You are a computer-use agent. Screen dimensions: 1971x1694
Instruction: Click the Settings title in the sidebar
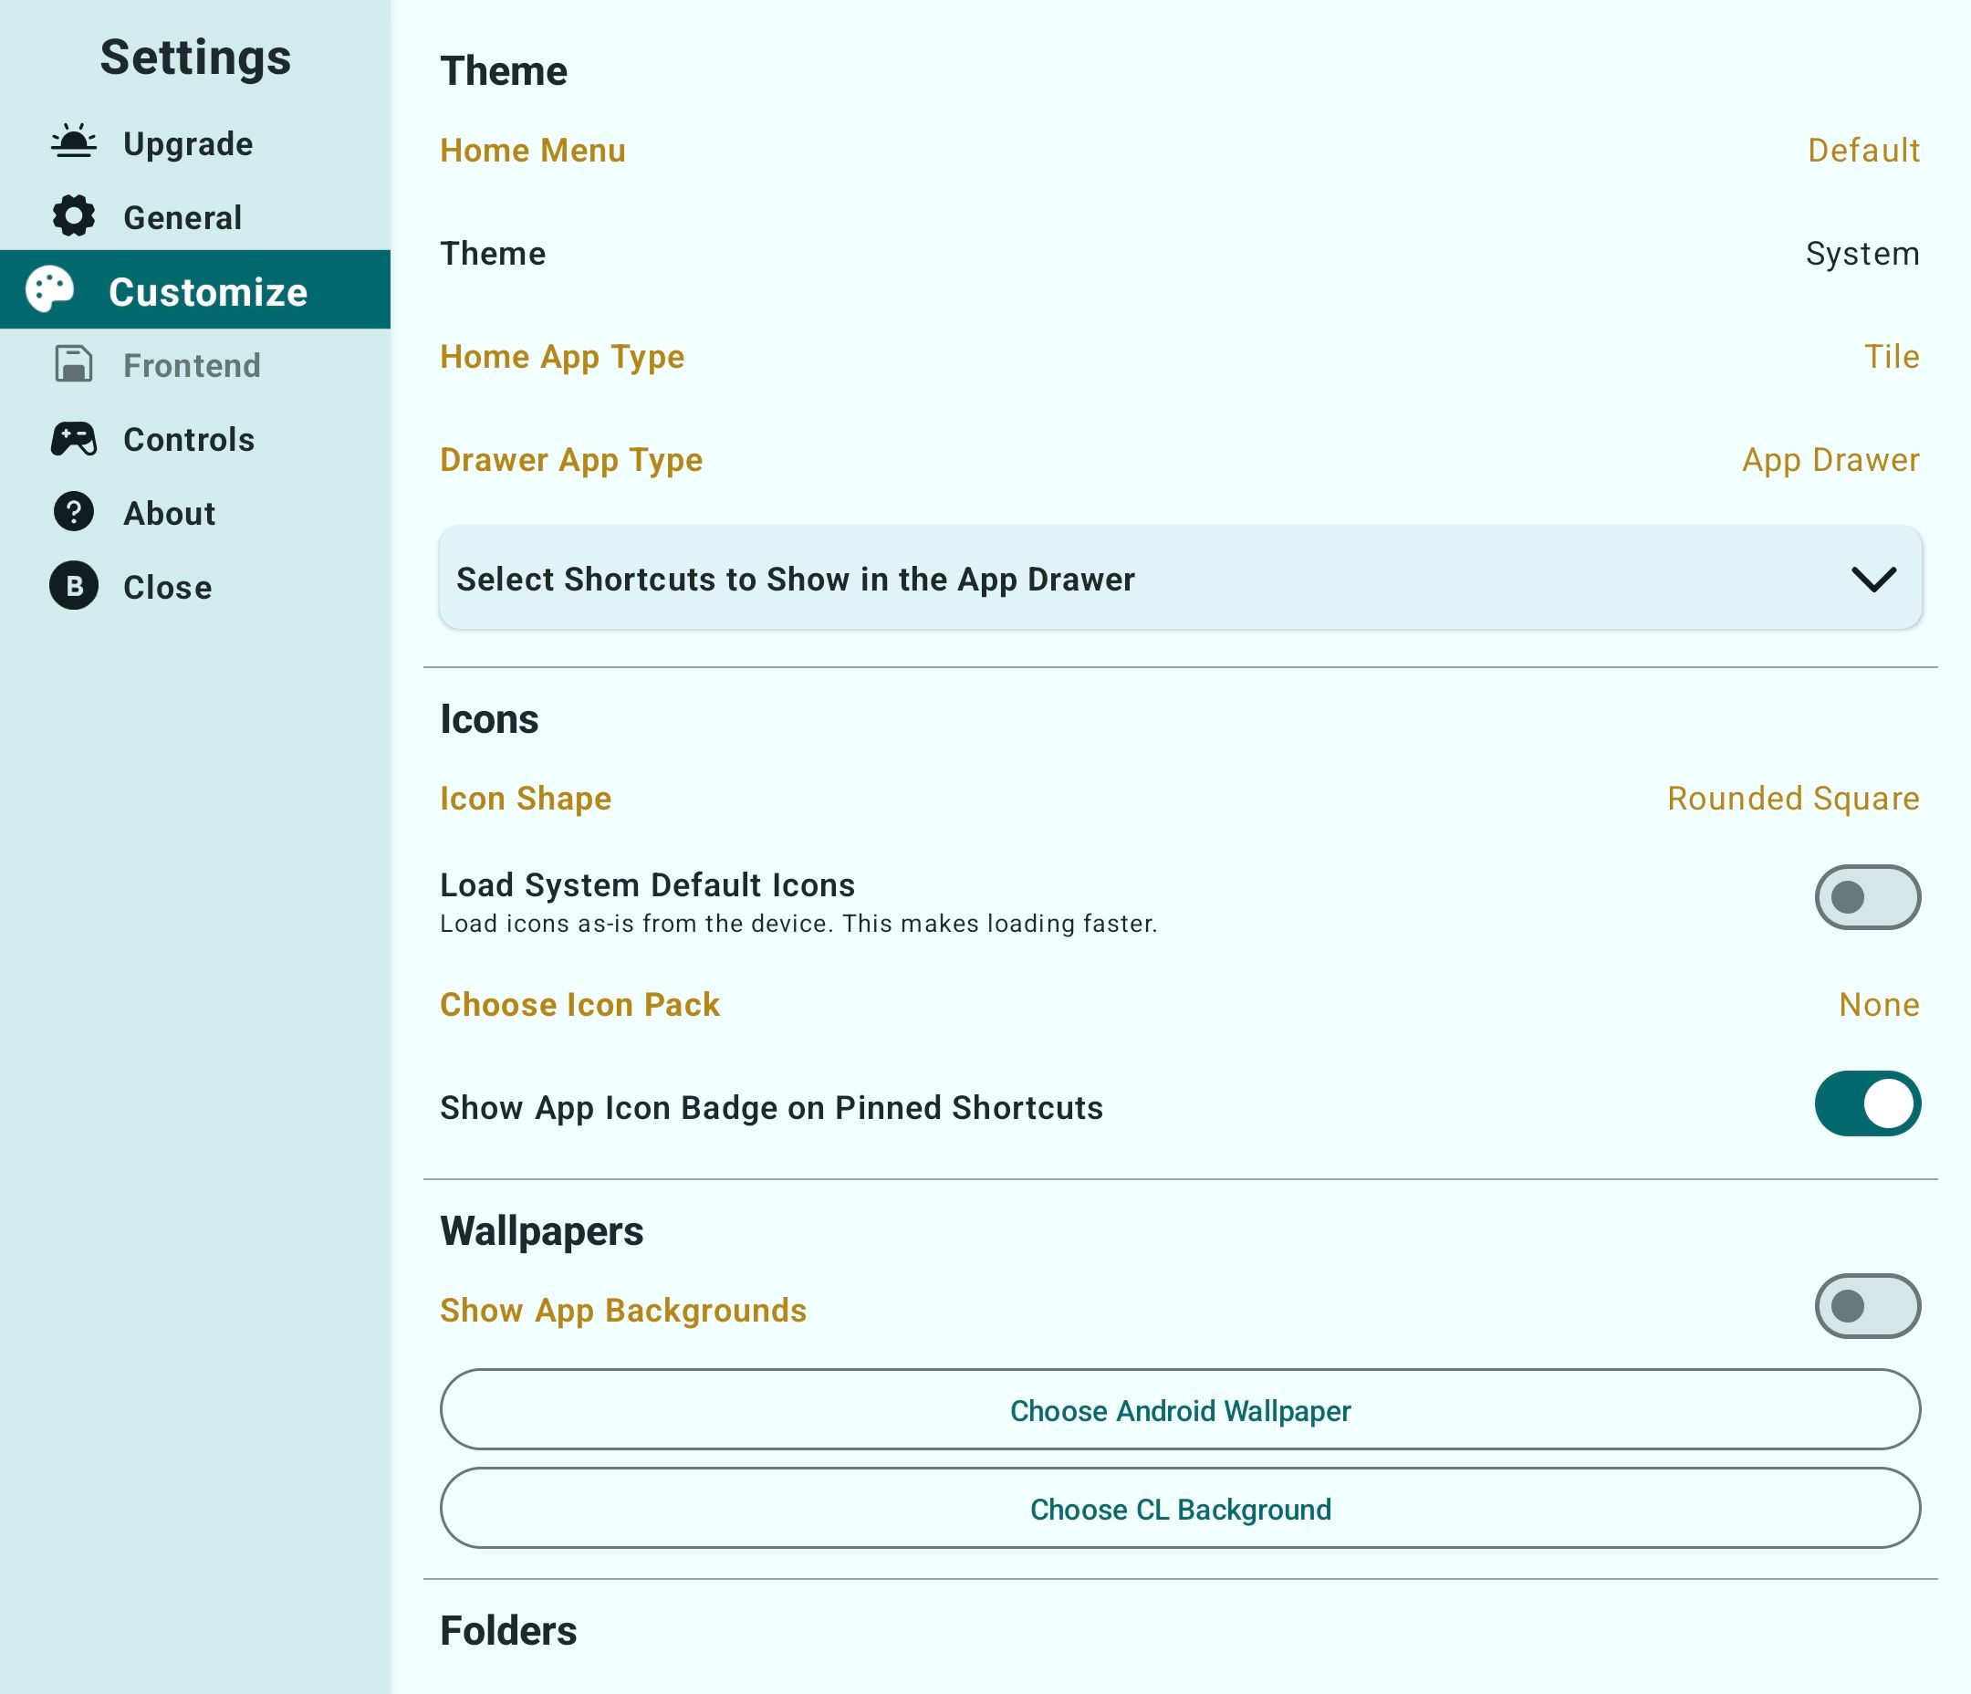pos(195,58)
